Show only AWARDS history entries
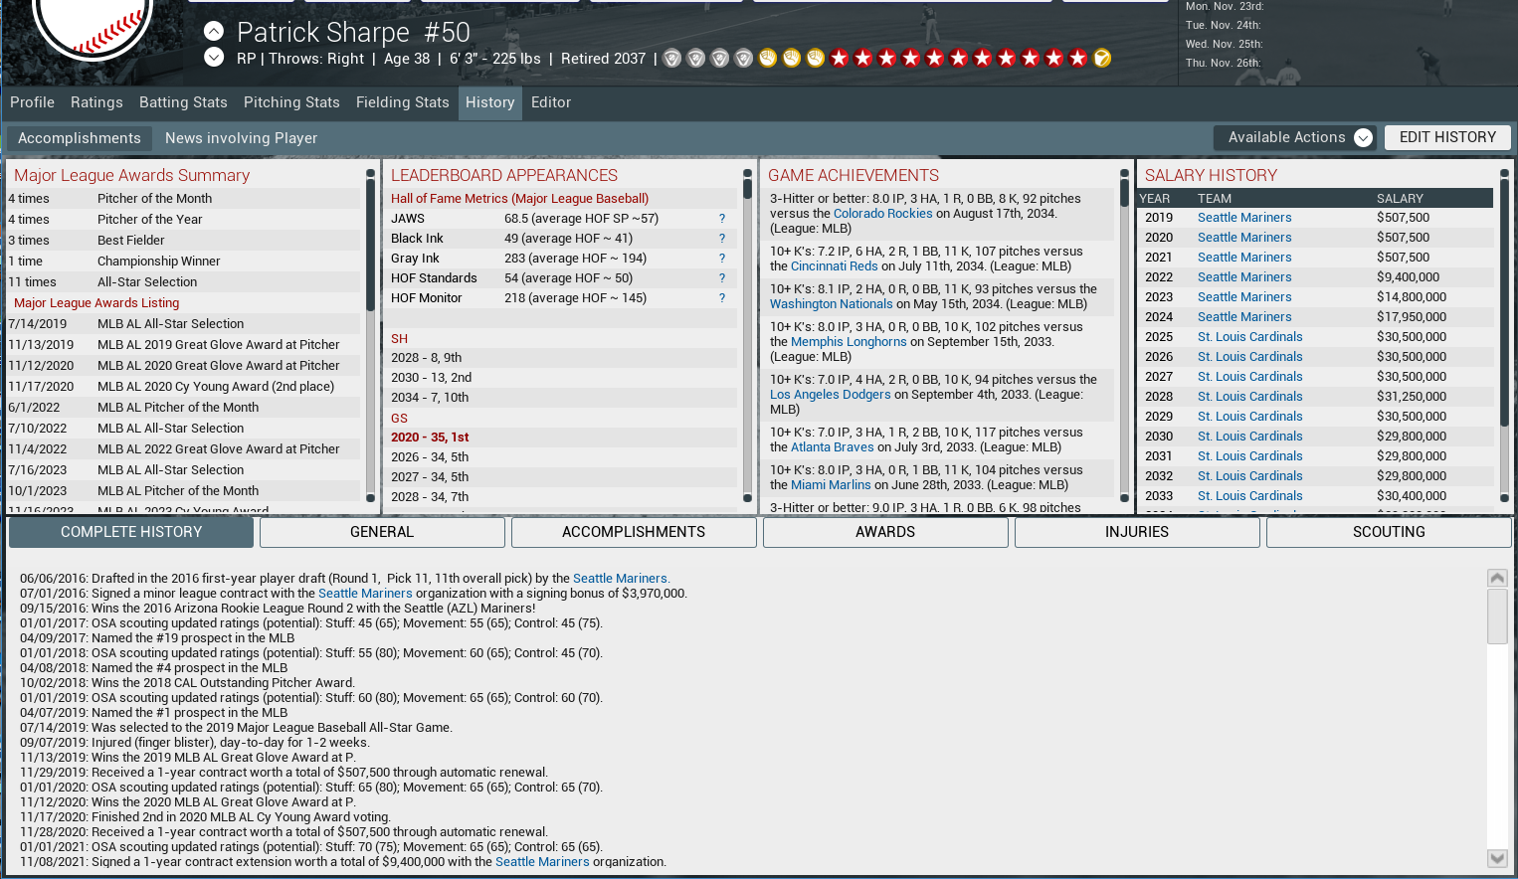Screen dimensions: 1518x879 click(884, 532)
